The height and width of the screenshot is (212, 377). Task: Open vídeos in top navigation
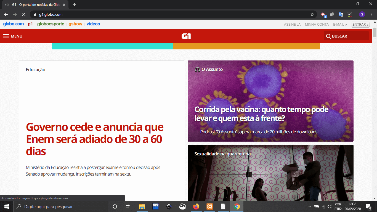click(x=93, y=24)
